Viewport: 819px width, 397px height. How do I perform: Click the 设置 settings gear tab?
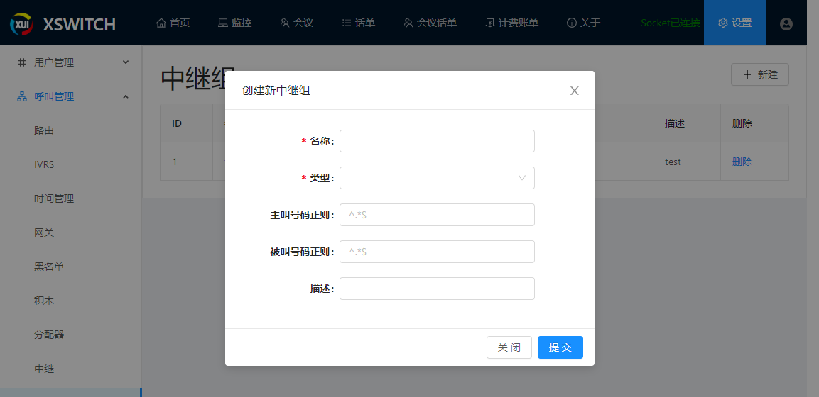click(x=734, y=23)
